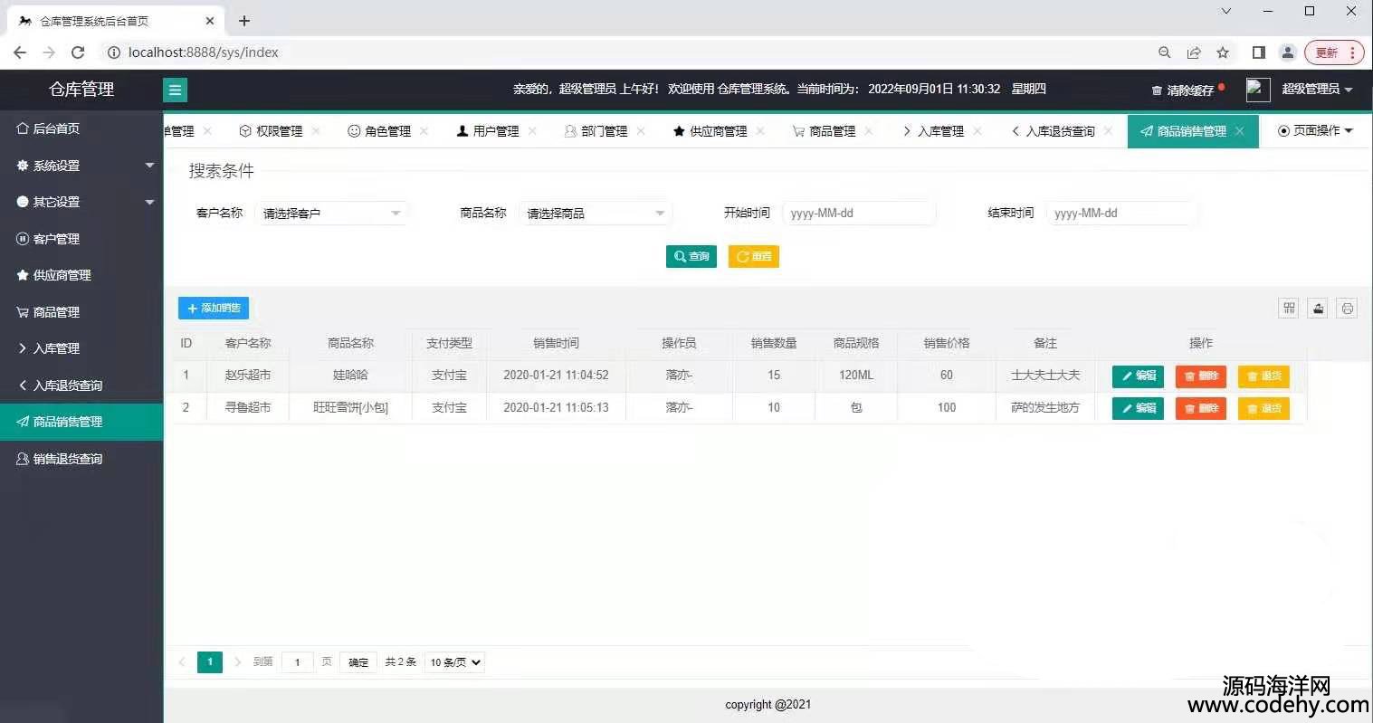Viewport: 1373px width, 723px height.
Task: Click the export table icon
Action: pyautogui.click(x=1318, y=309)
